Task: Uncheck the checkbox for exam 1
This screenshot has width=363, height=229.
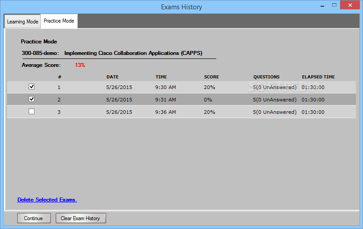Action: click(32, 87)
